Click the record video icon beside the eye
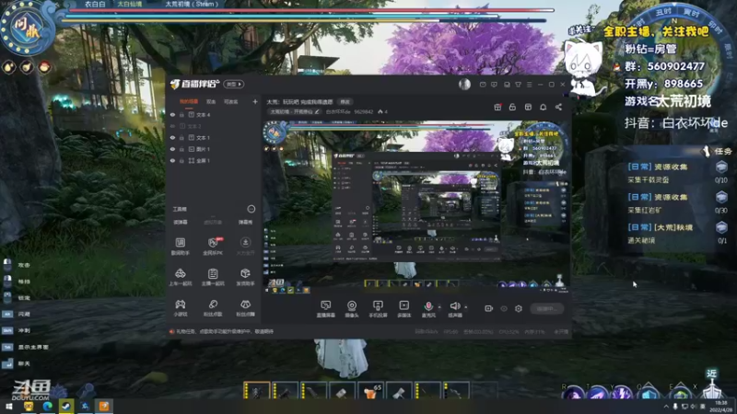The height and width of the screenshot is (414, 737). coord(489,309)
